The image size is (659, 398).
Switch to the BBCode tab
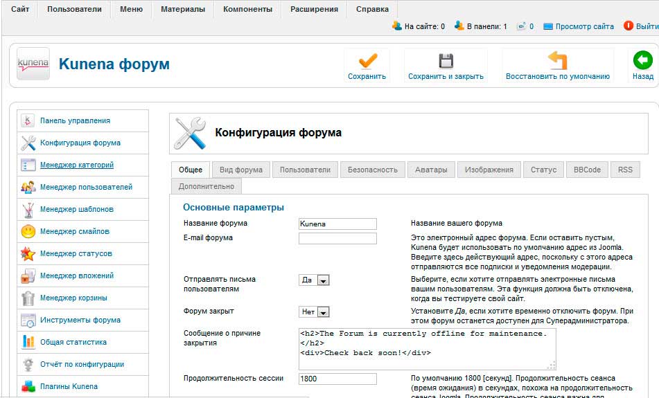click(x=587, y=170)
